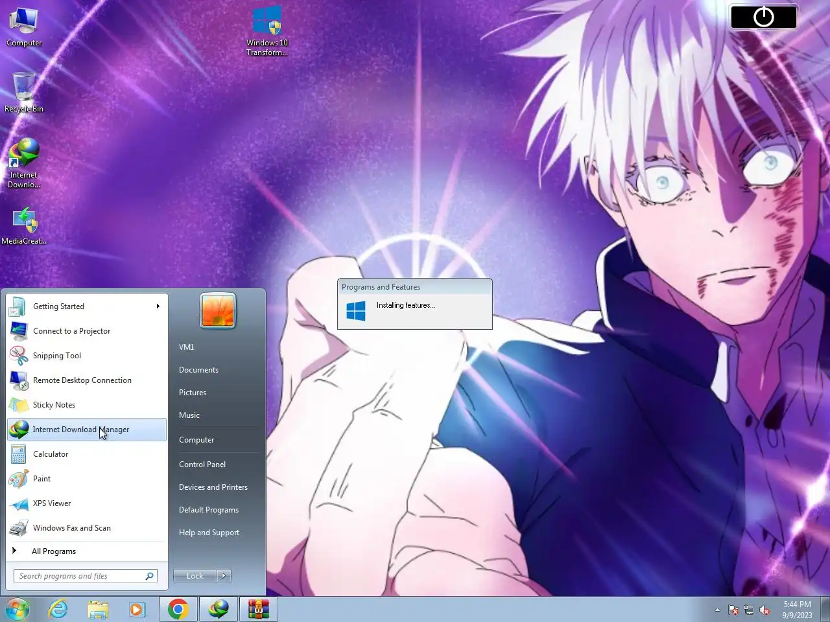Switch to WinRAR on the taskbar
Image resolution: width=830 pixels, height=622 pixels.
259,609
